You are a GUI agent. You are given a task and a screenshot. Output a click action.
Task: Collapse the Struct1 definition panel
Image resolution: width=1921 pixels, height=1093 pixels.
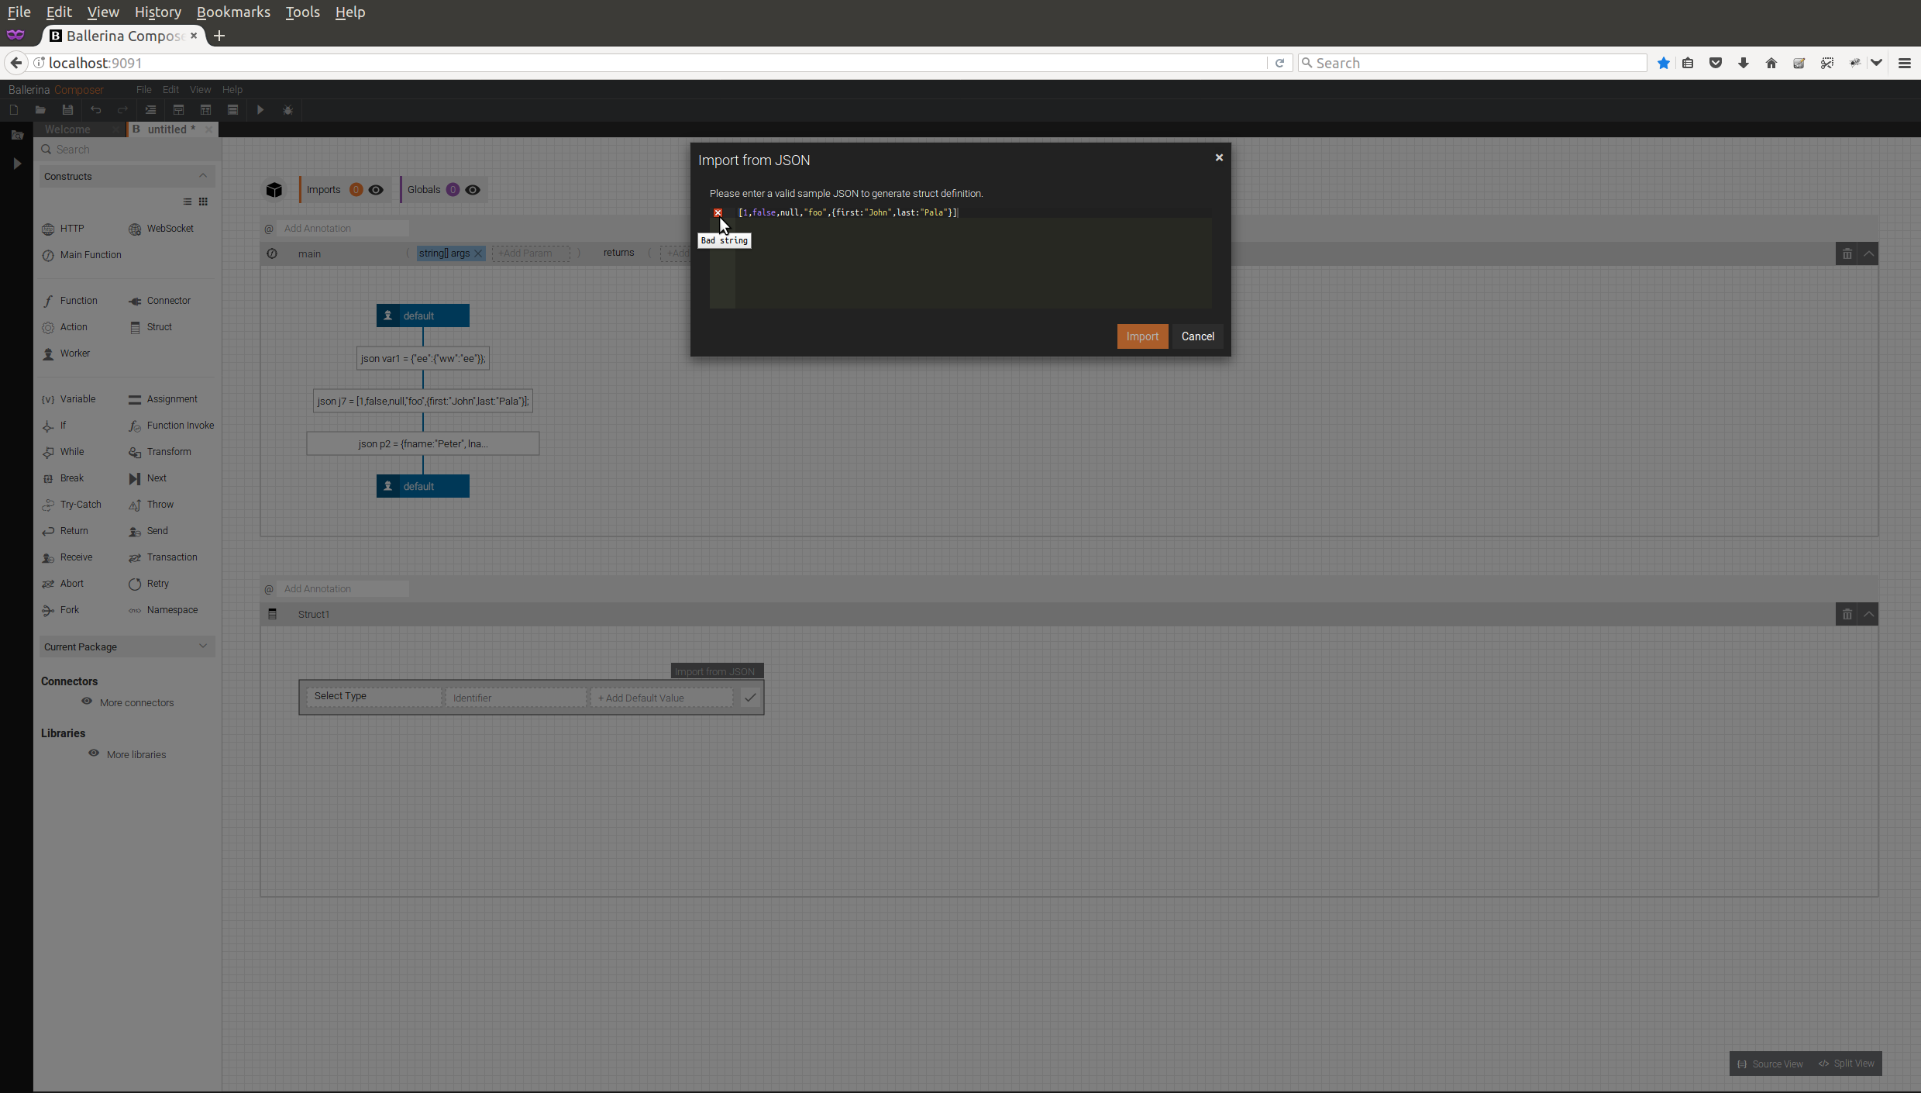coord(1868,615)
